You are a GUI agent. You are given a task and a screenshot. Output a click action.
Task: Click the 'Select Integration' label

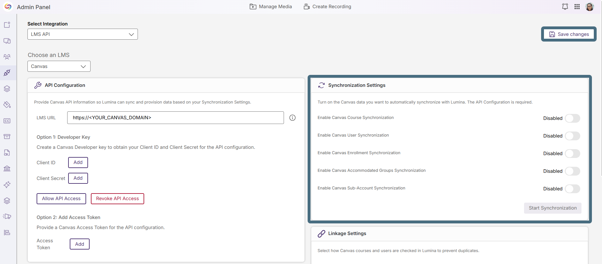(x=47, y=24)
